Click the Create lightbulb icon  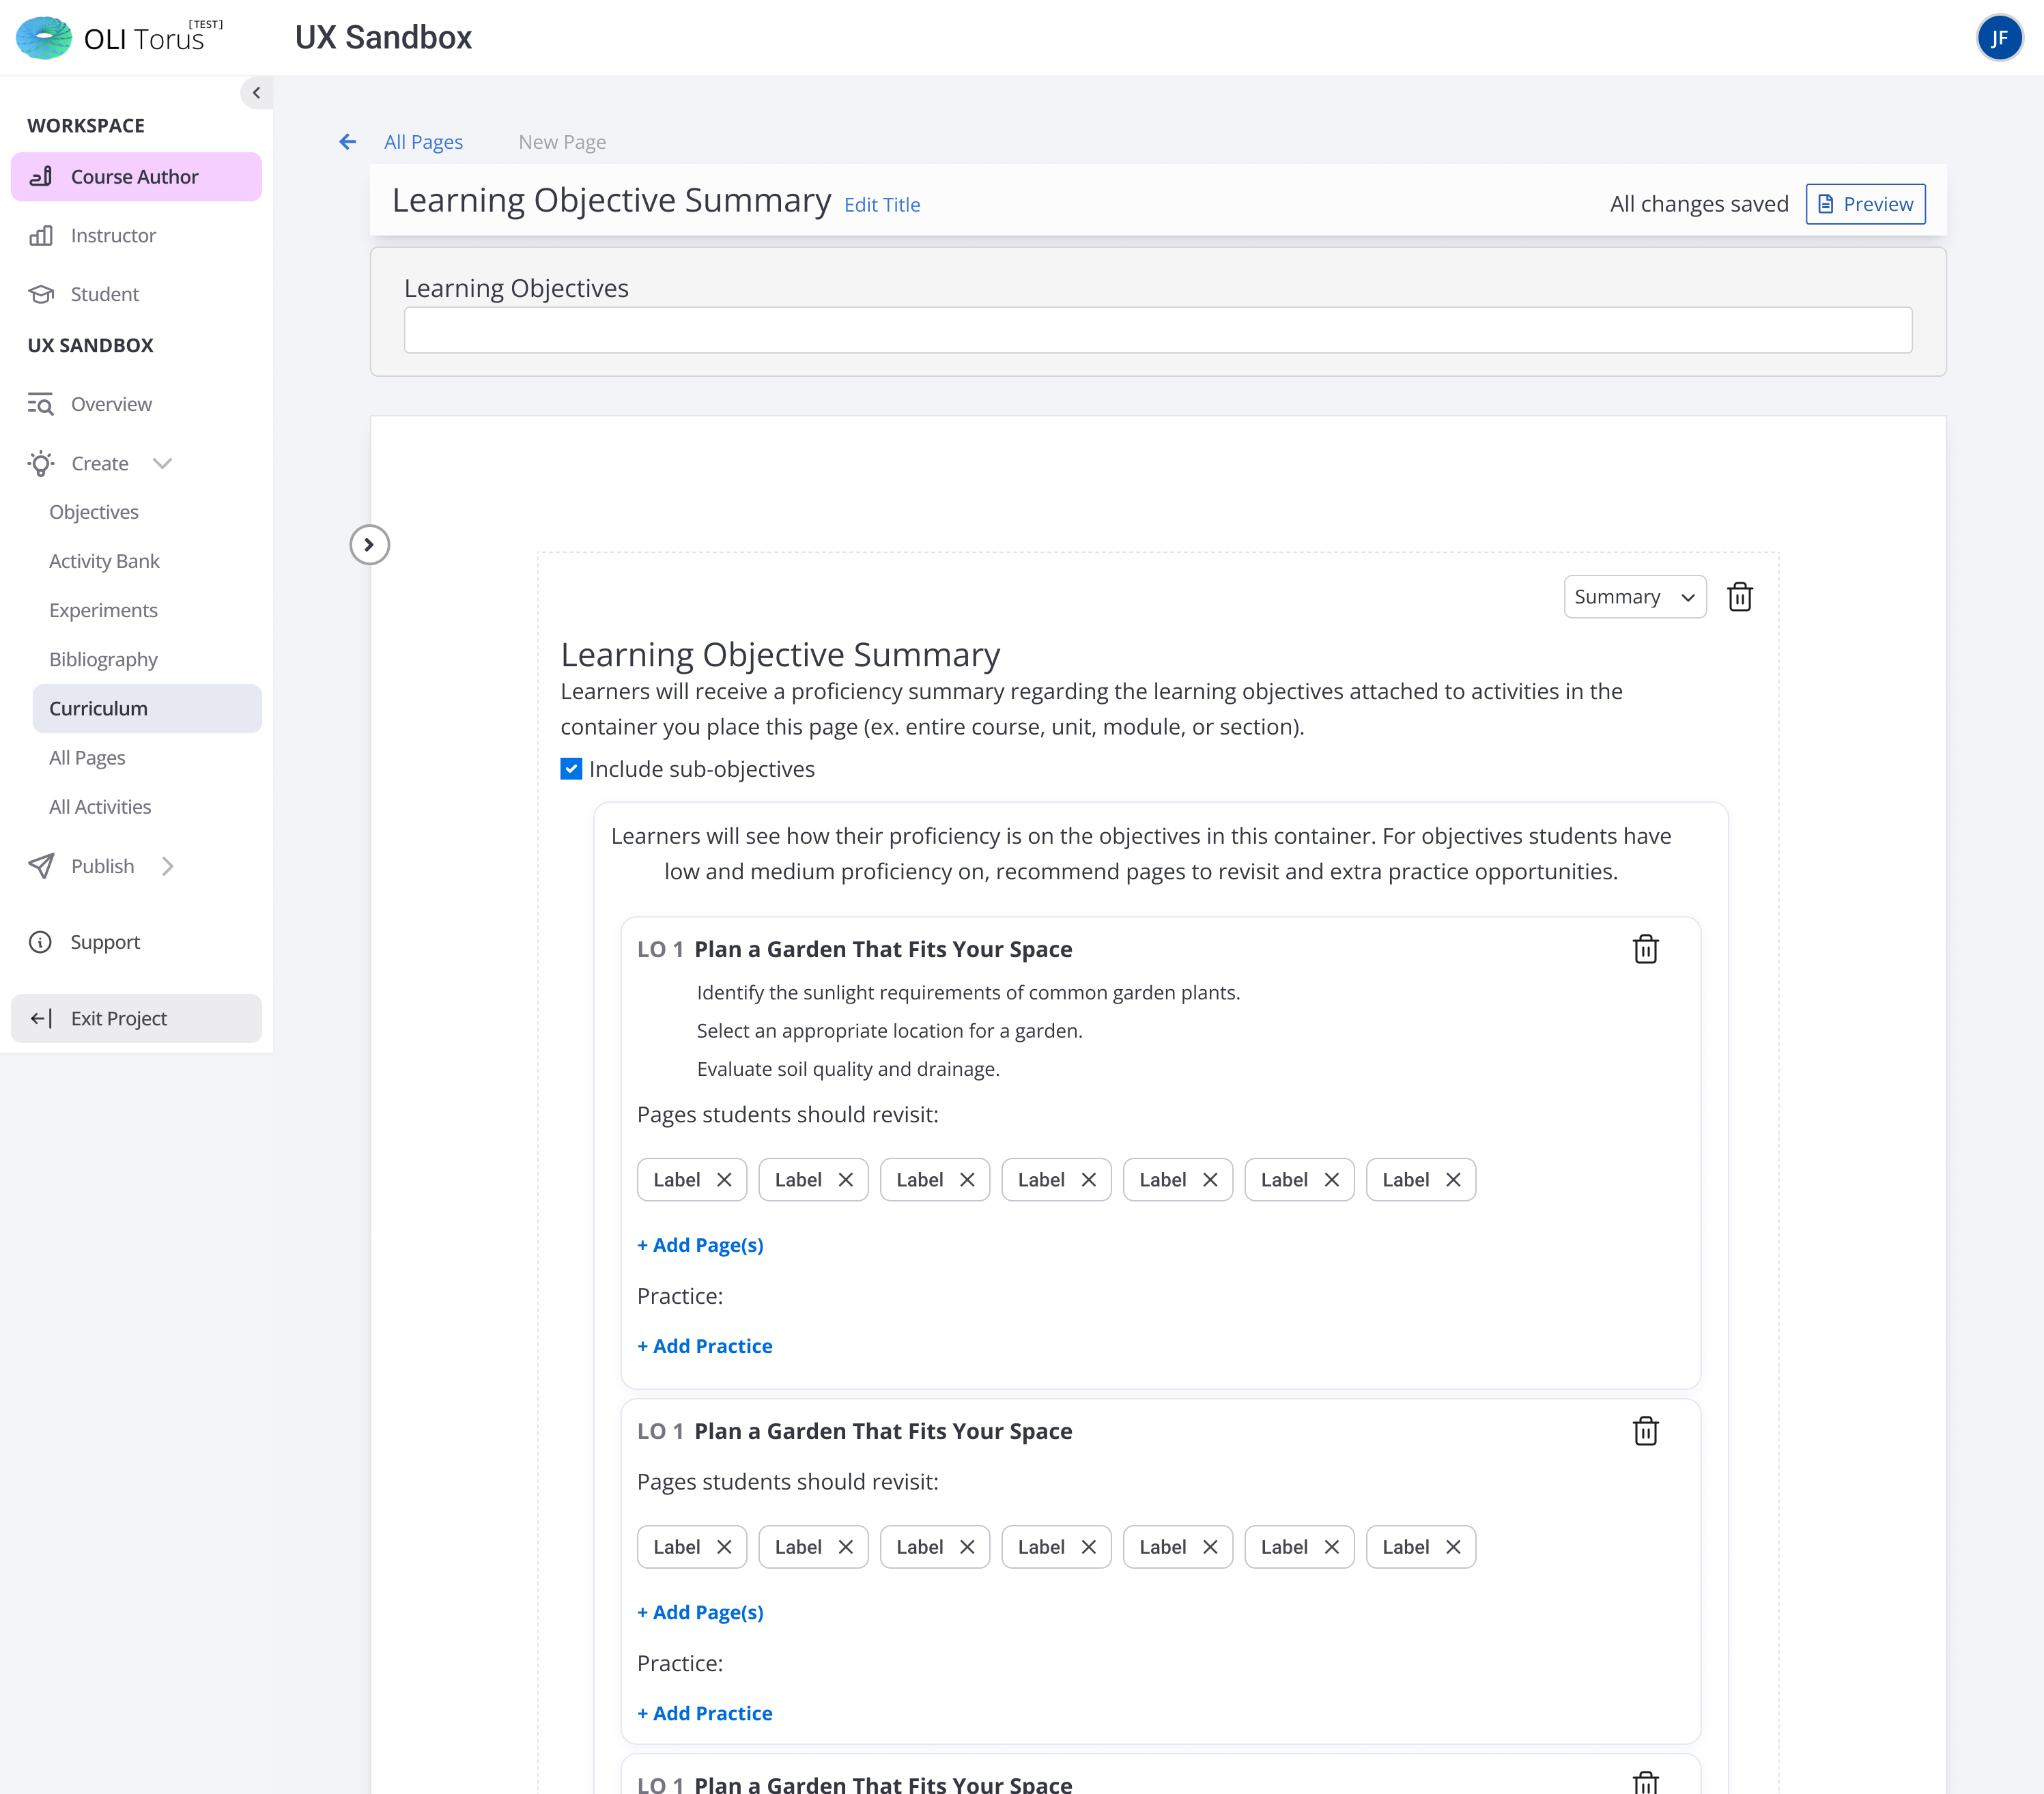click(41, 463)
